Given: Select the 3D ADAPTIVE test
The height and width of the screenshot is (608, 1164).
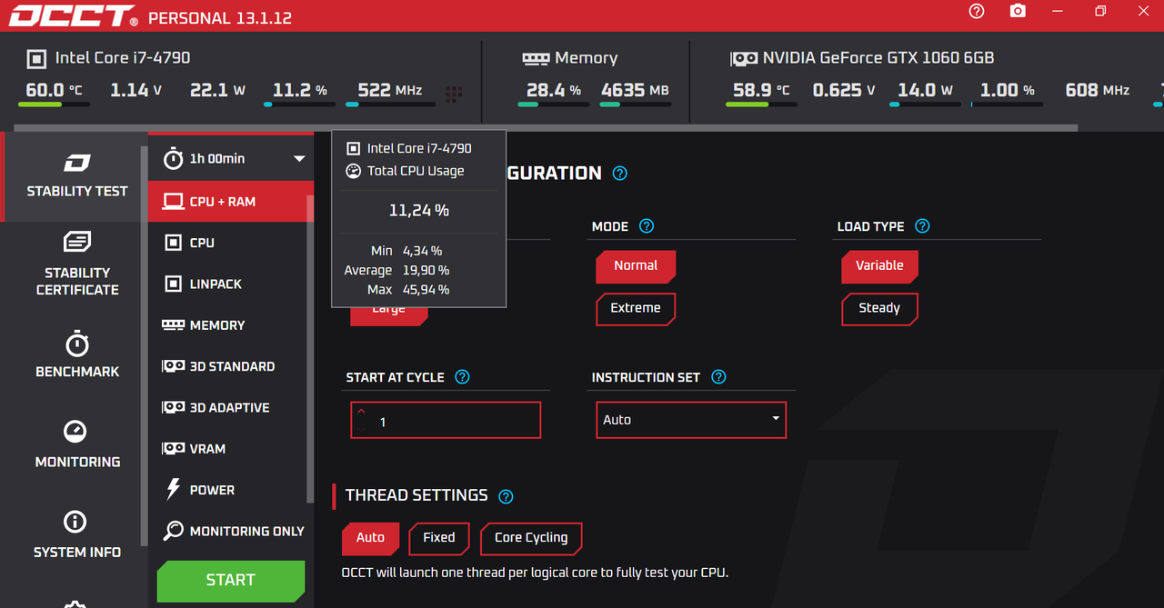Looking at the screenshot, I should click(227, 407).
